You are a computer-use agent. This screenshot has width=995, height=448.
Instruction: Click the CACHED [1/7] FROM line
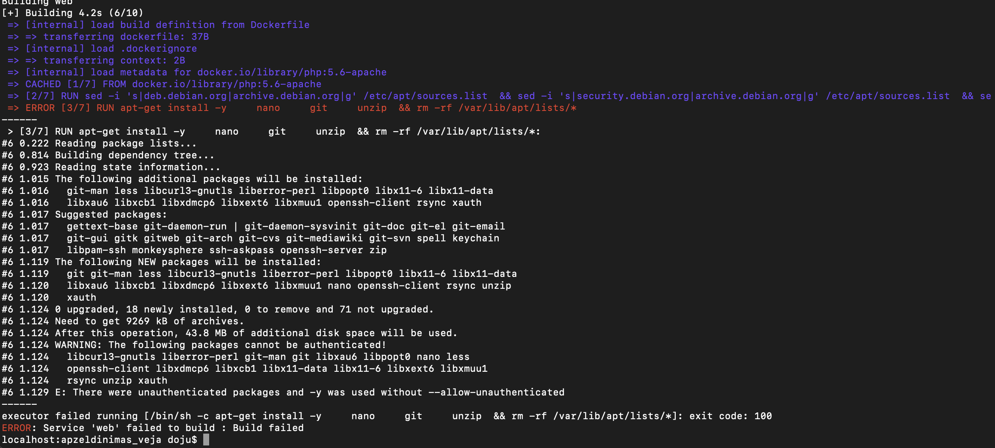point(173,84)
